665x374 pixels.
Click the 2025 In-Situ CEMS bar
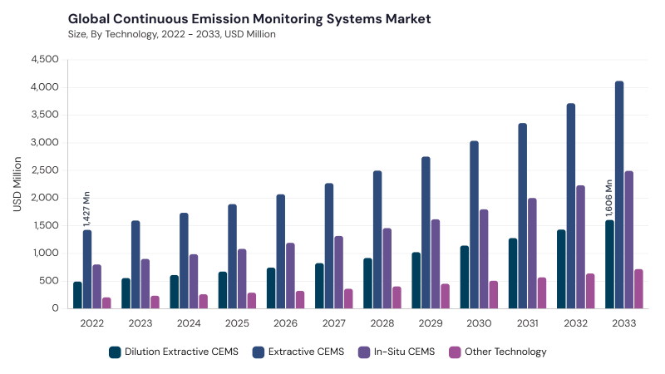pyautogui.click(x=242, y=278)
